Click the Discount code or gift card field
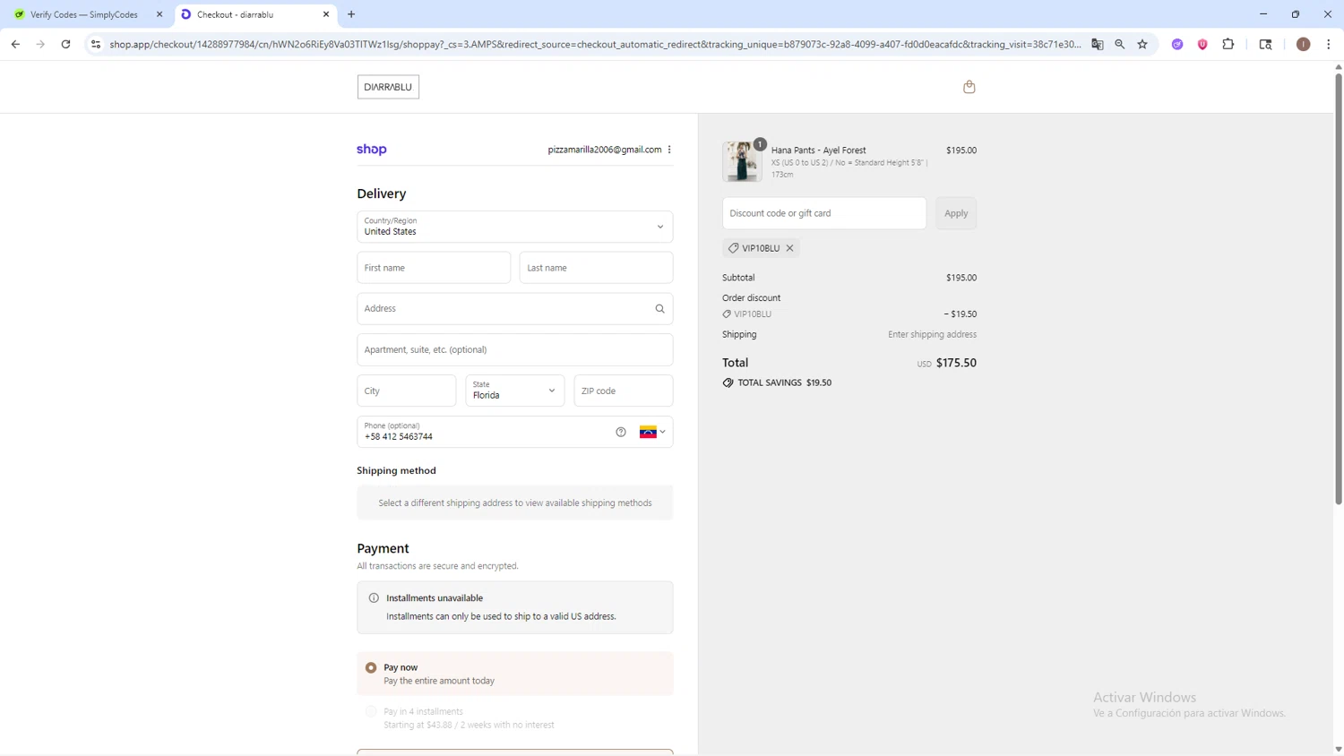 click(824, 213)
